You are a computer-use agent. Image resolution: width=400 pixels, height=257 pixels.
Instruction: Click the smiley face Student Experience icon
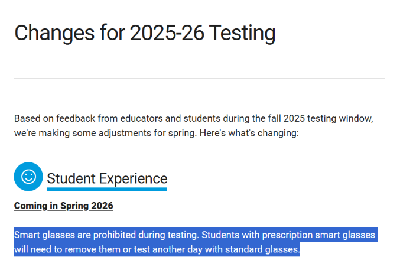pos(28,177)
